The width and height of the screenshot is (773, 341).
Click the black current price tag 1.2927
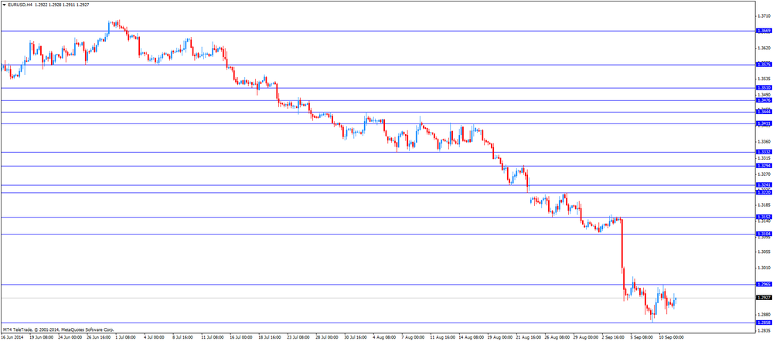click(x=764, y=298)
